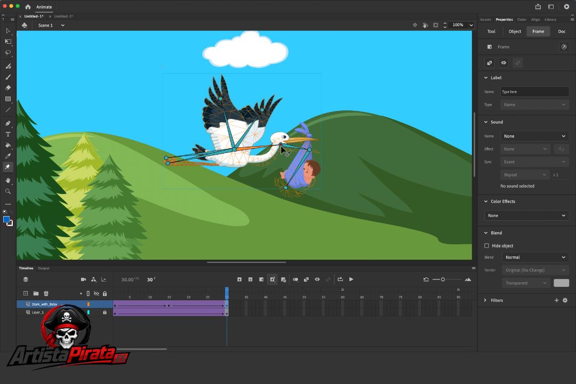
Task: Toggle onion skin in timeline
Action: [x=295, y=279]
